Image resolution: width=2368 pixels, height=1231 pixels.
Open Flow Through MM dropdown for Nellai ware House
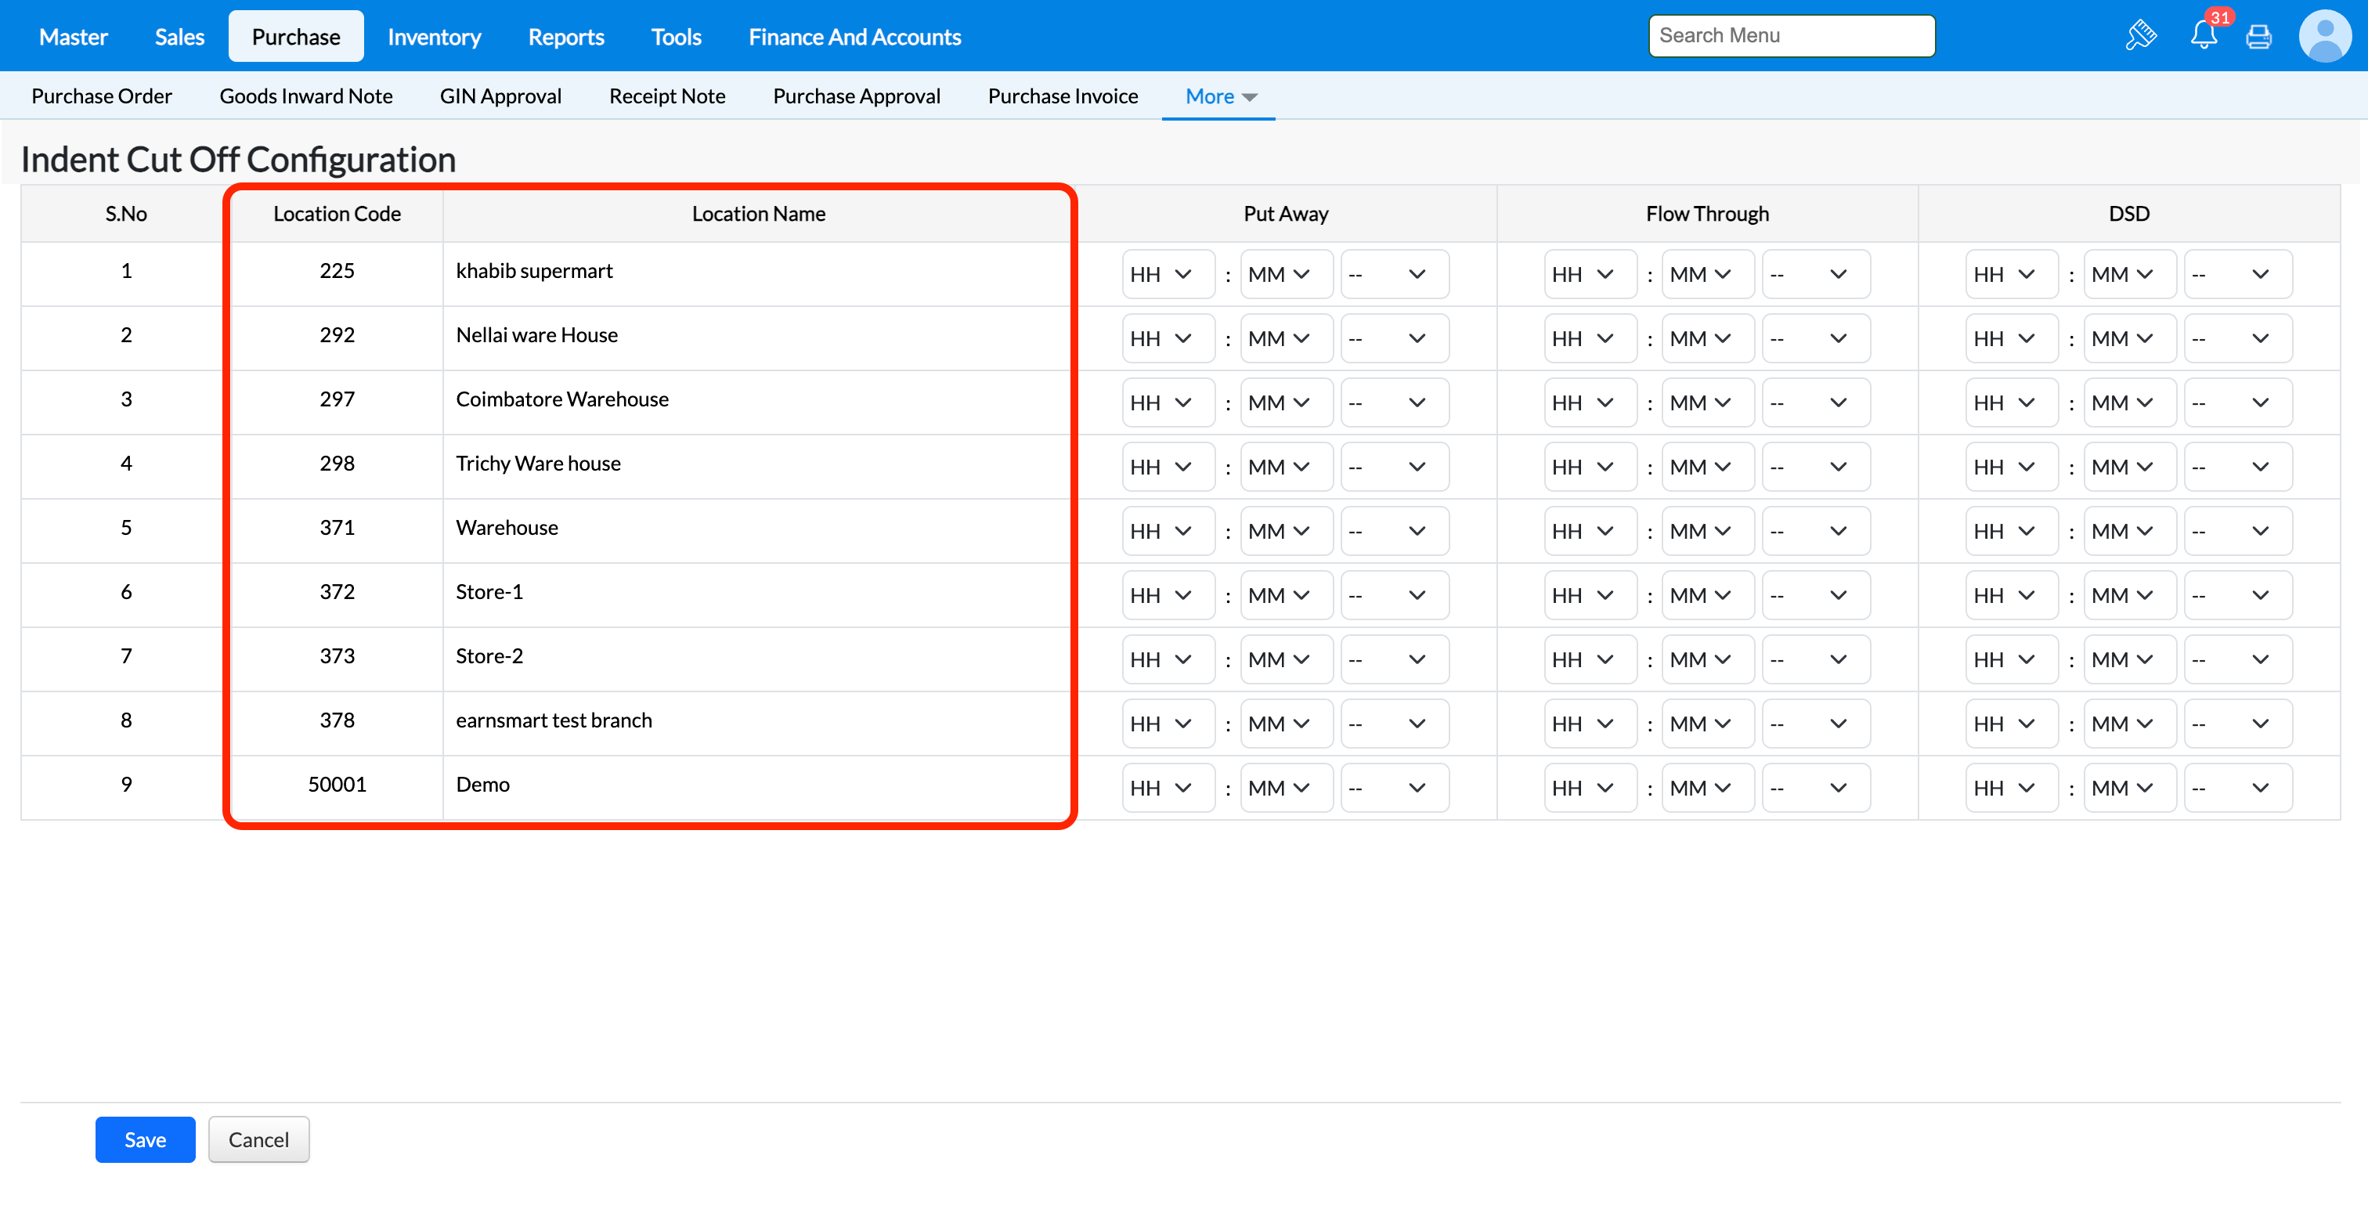tap(1707, 338)
